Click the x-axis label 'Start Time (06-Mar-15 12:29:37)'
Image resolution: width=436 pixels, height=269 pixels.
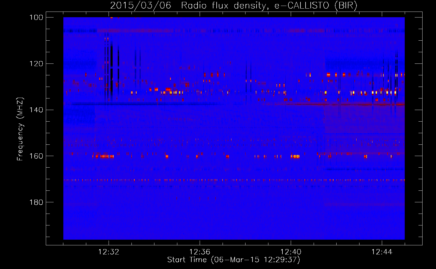pos(234,260)
